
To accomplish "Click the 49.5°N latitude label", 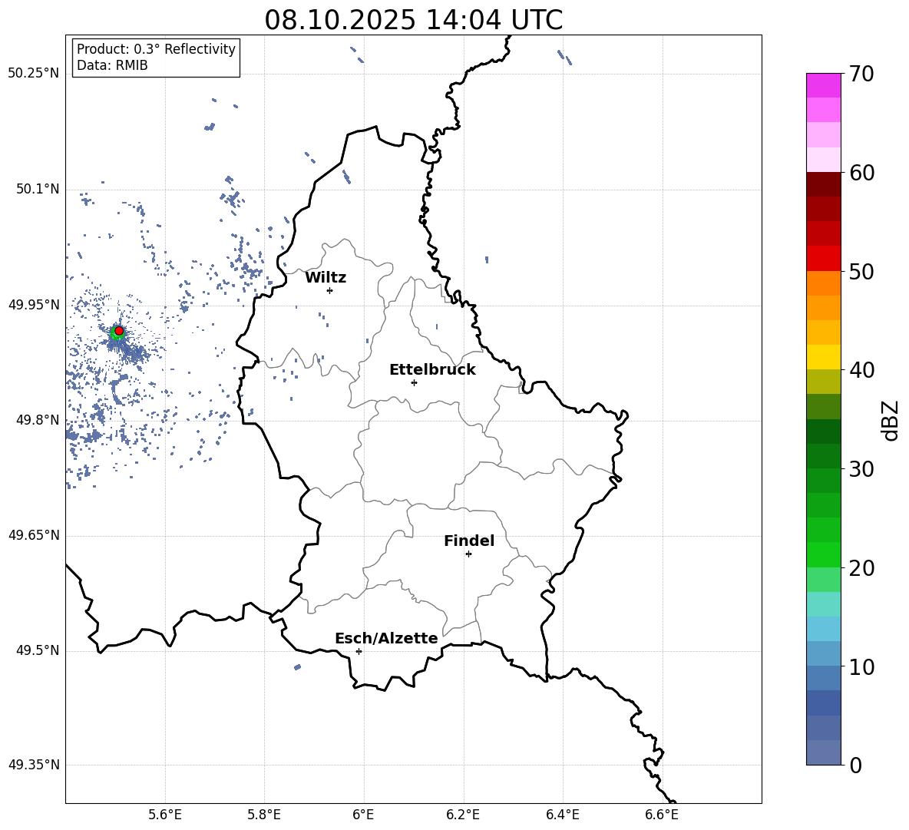I will point(38,650).
